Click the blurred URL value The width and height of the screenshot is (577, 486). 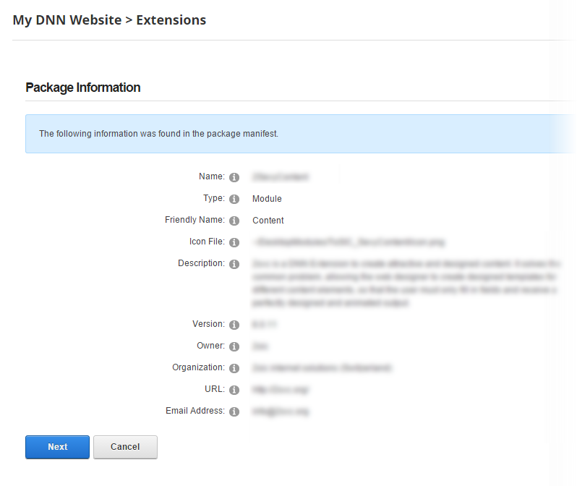281,390
